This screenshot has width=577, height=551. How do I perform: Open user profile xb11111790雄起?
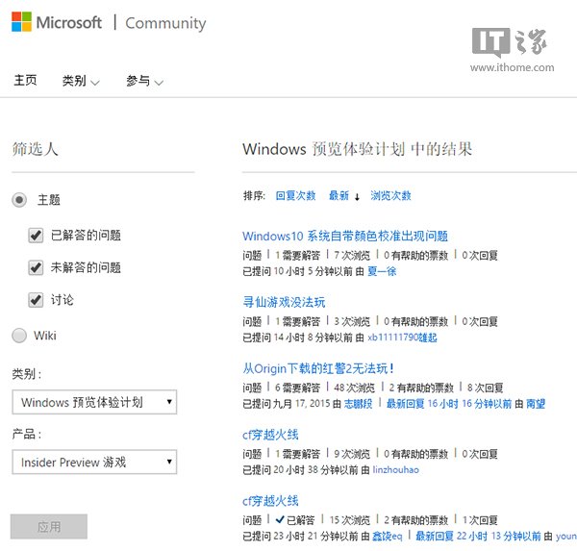[x=402, y=338]
